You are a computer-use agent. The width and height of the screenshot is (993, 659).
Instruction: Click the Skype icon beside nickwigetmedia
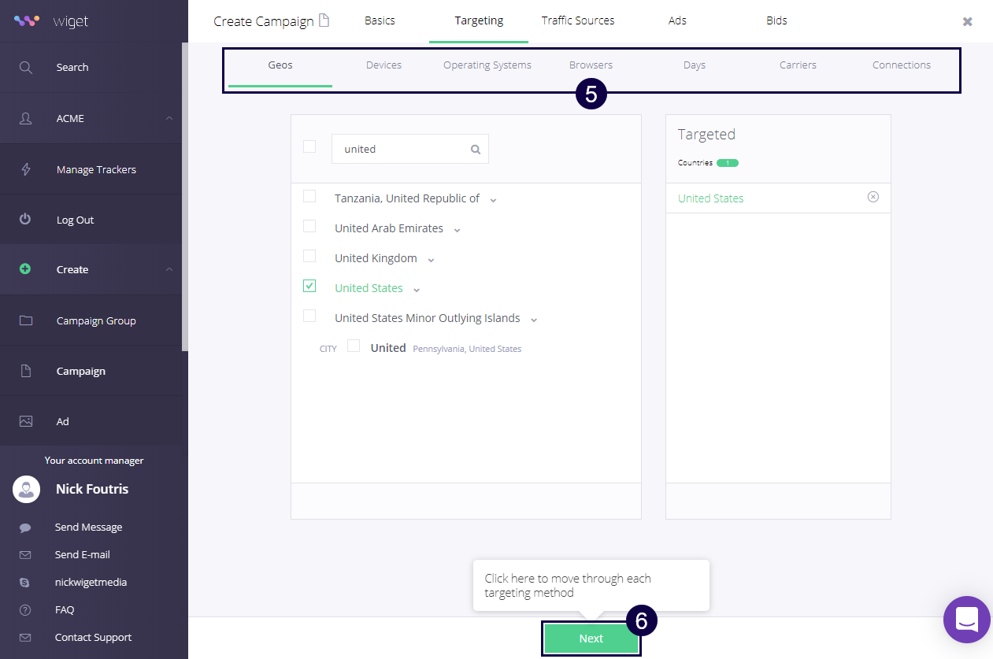click(25, 583)
